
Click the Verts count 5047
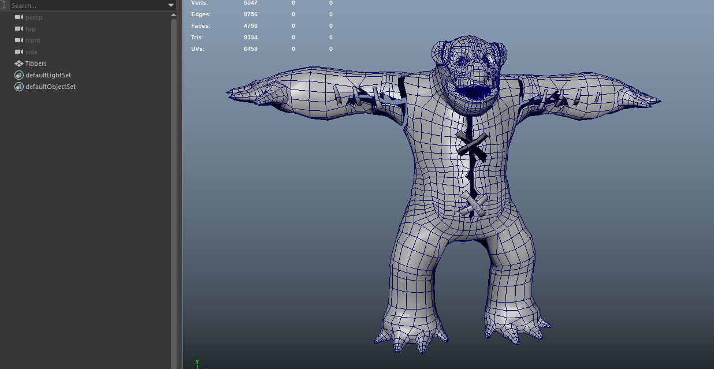(x=251, y=3)
